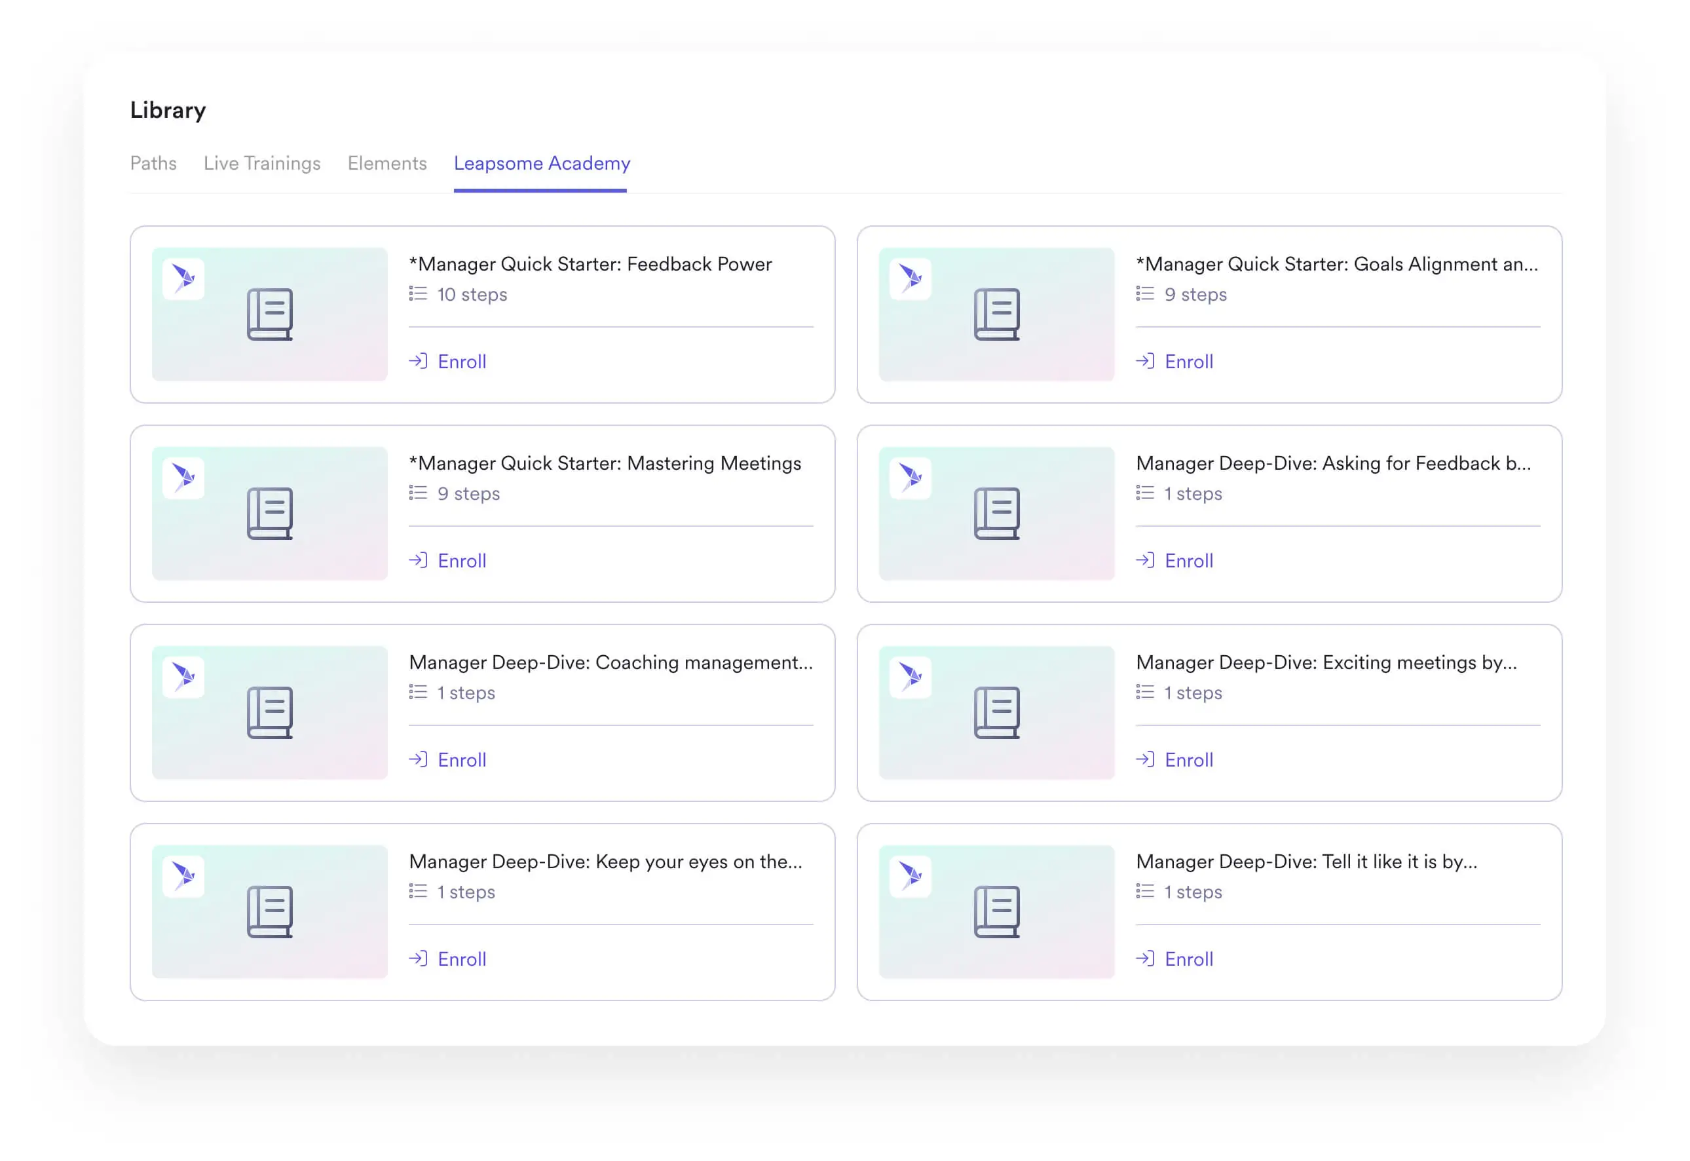
Task: Click steps list icon on Mastering Meetings card
Action: tap(418, 493)
